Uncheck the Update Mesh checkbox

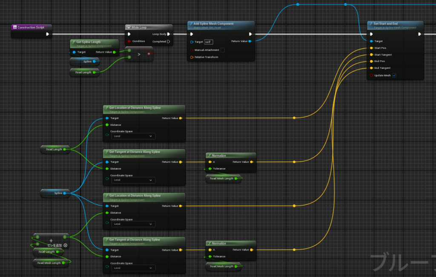[394, 75]
